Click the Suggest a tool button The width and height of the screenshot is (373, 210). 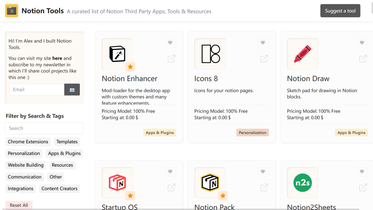pyautogui.click(x=340, y=11)
